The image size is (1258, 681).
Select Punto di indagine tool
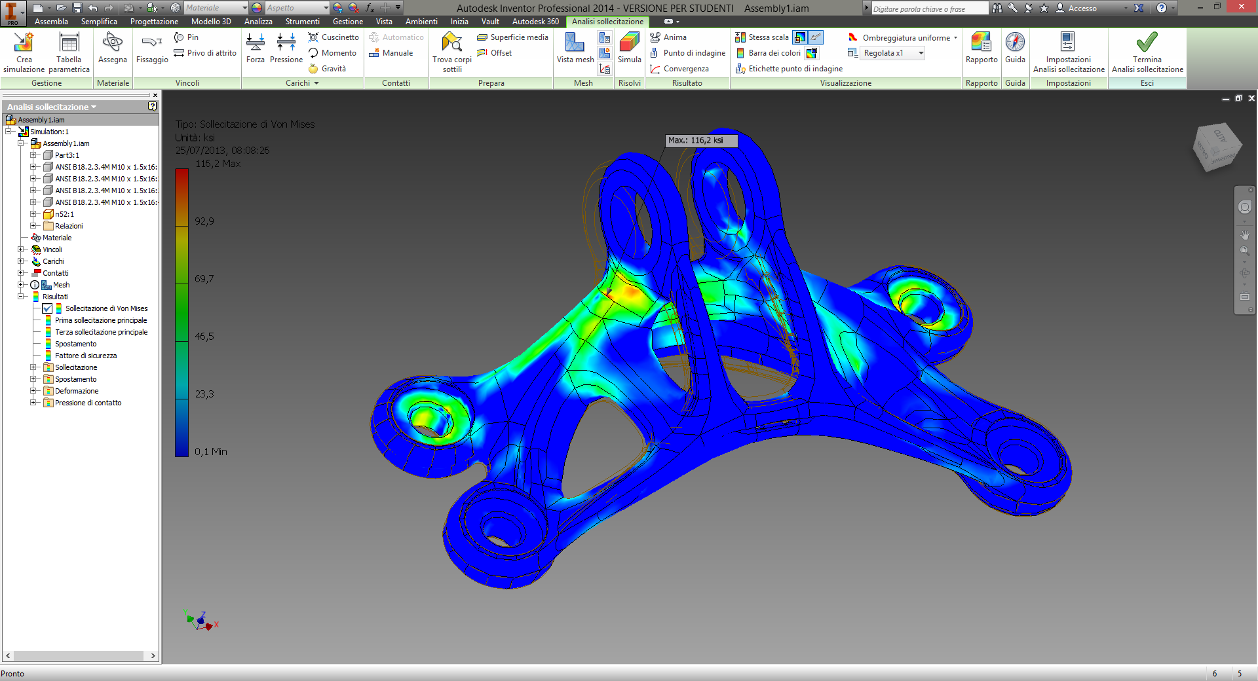pyautogui.click(x=687, y=53)
